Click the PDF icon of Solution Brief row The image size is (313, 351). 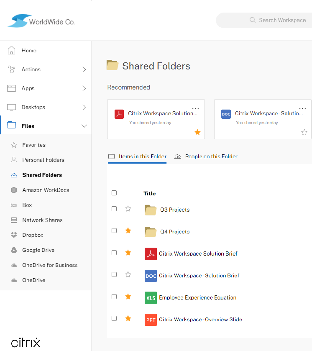[151, 254]
